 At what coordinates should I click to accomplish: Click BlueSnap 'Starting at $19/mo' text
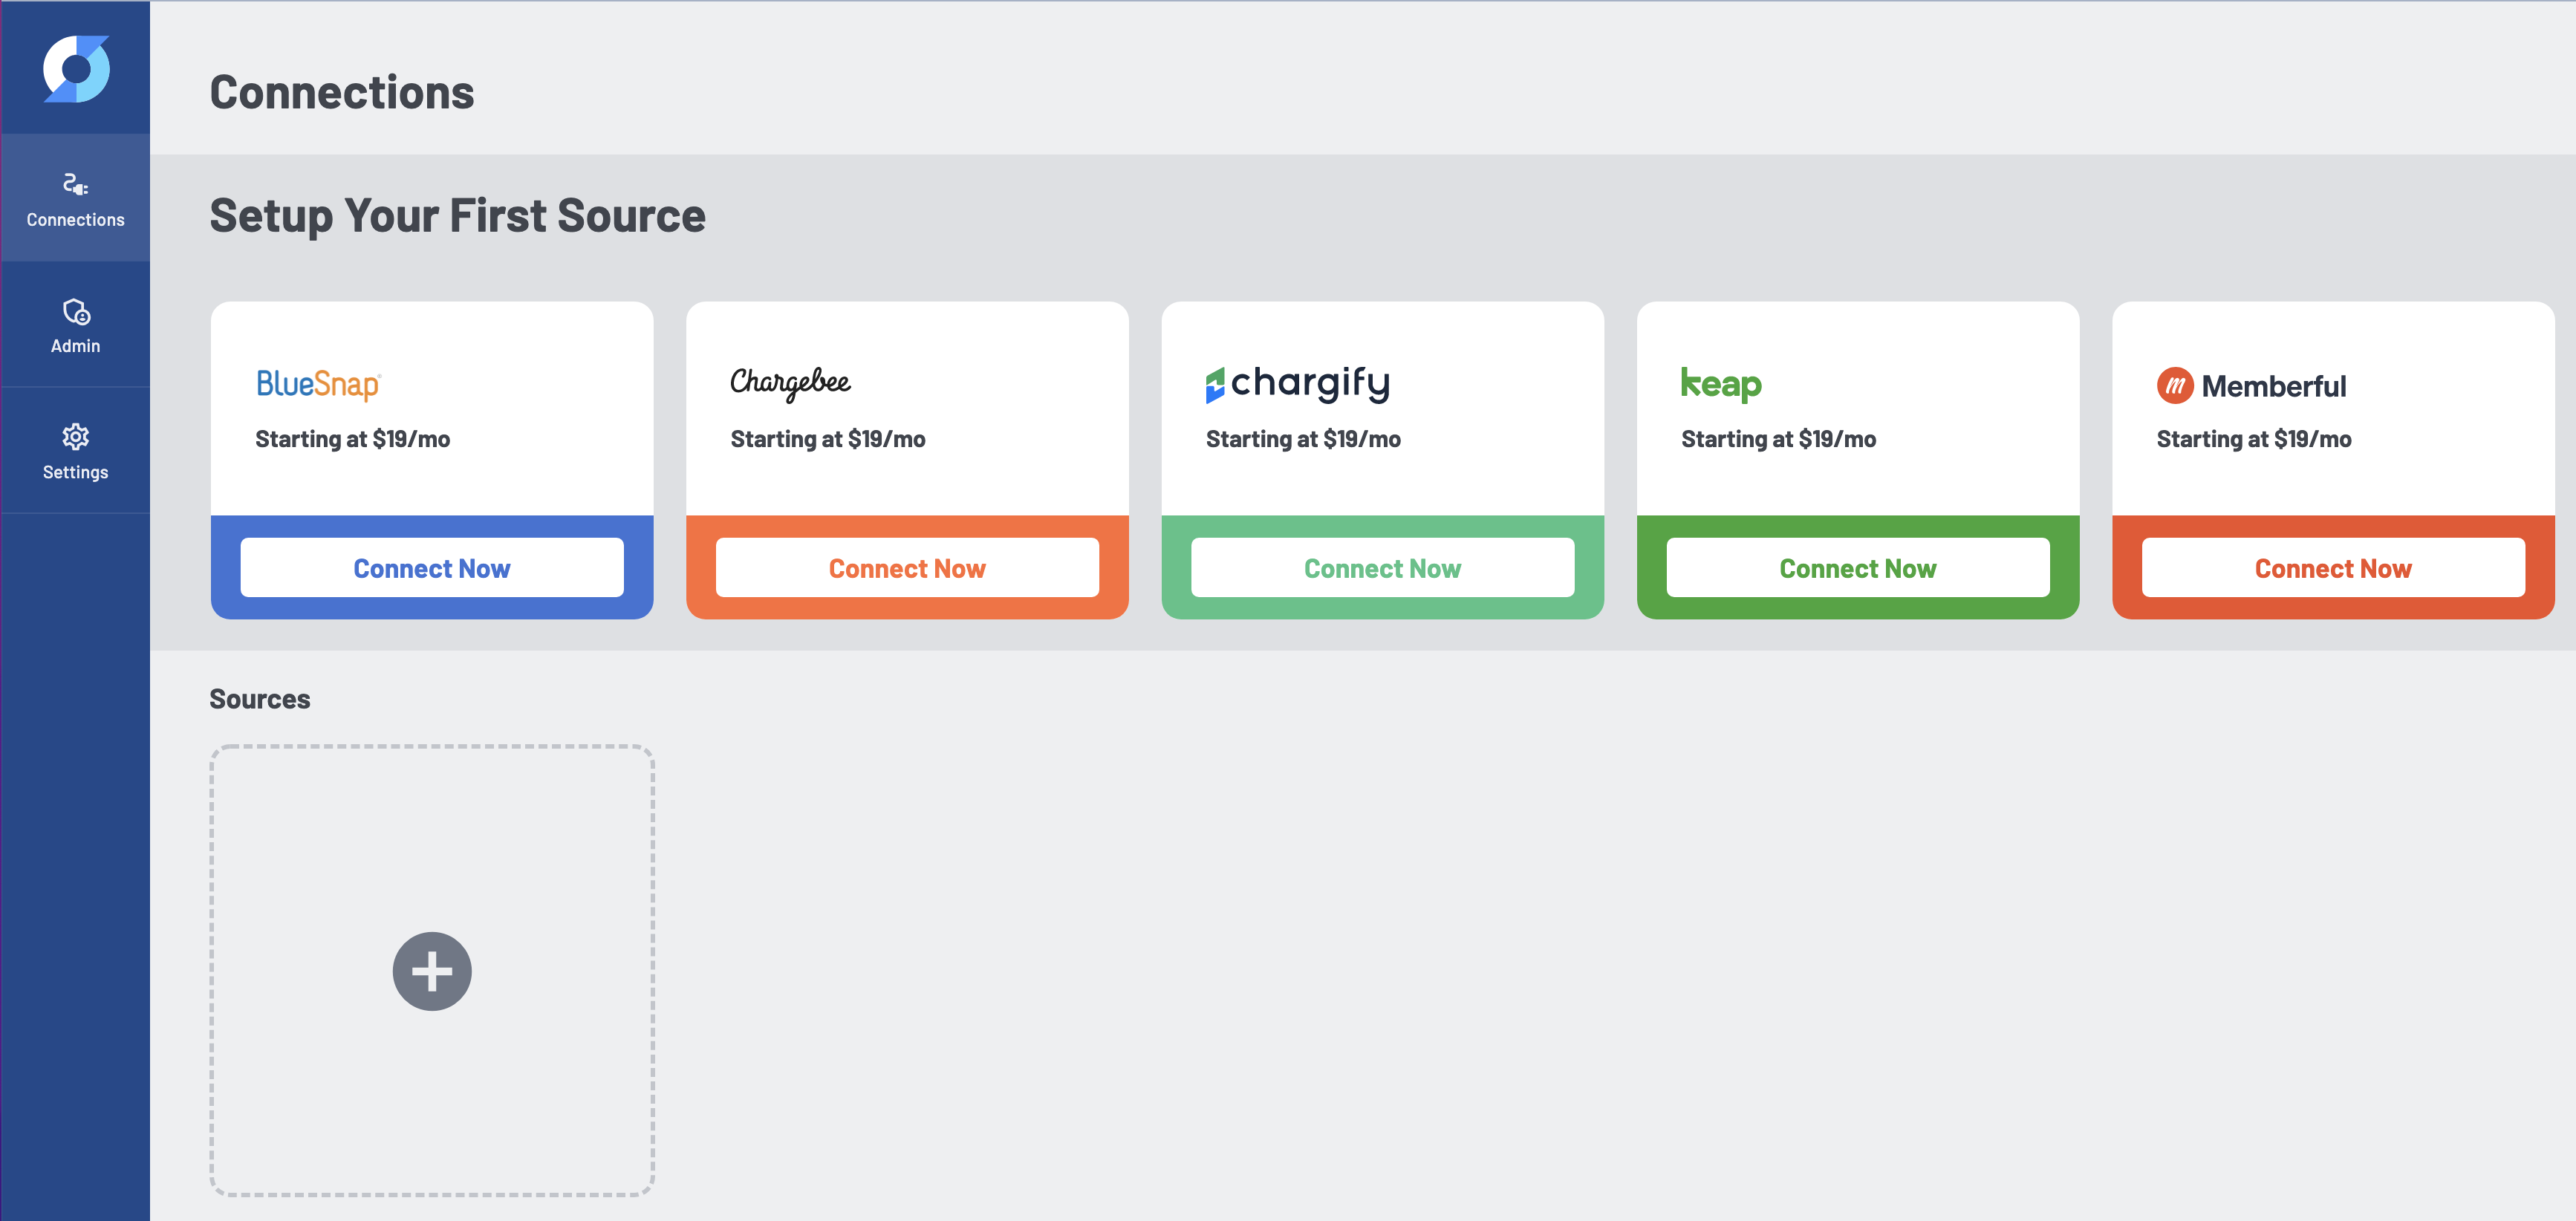pos(353,439)
